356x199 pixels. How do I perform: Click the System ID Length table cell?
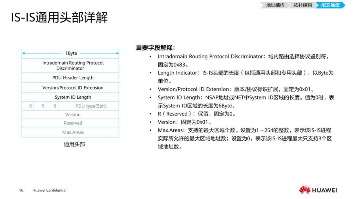click(70, 97)
